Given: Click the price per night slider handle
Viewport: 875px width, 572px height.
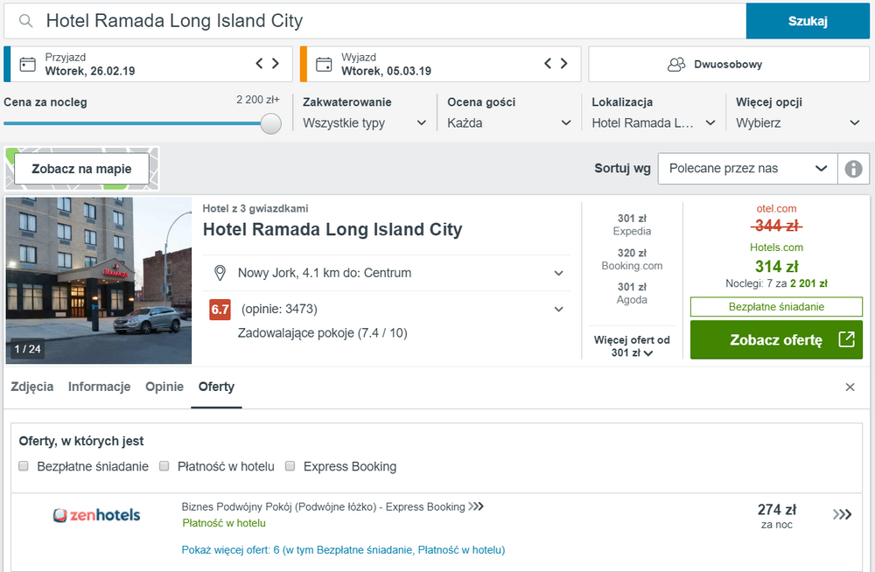Looking at the screenshot, I should coord(270,123).
